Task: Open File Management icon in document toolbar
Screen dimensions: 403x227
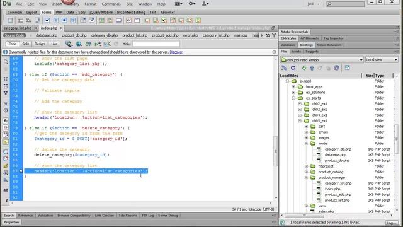Action: point(88,44)
